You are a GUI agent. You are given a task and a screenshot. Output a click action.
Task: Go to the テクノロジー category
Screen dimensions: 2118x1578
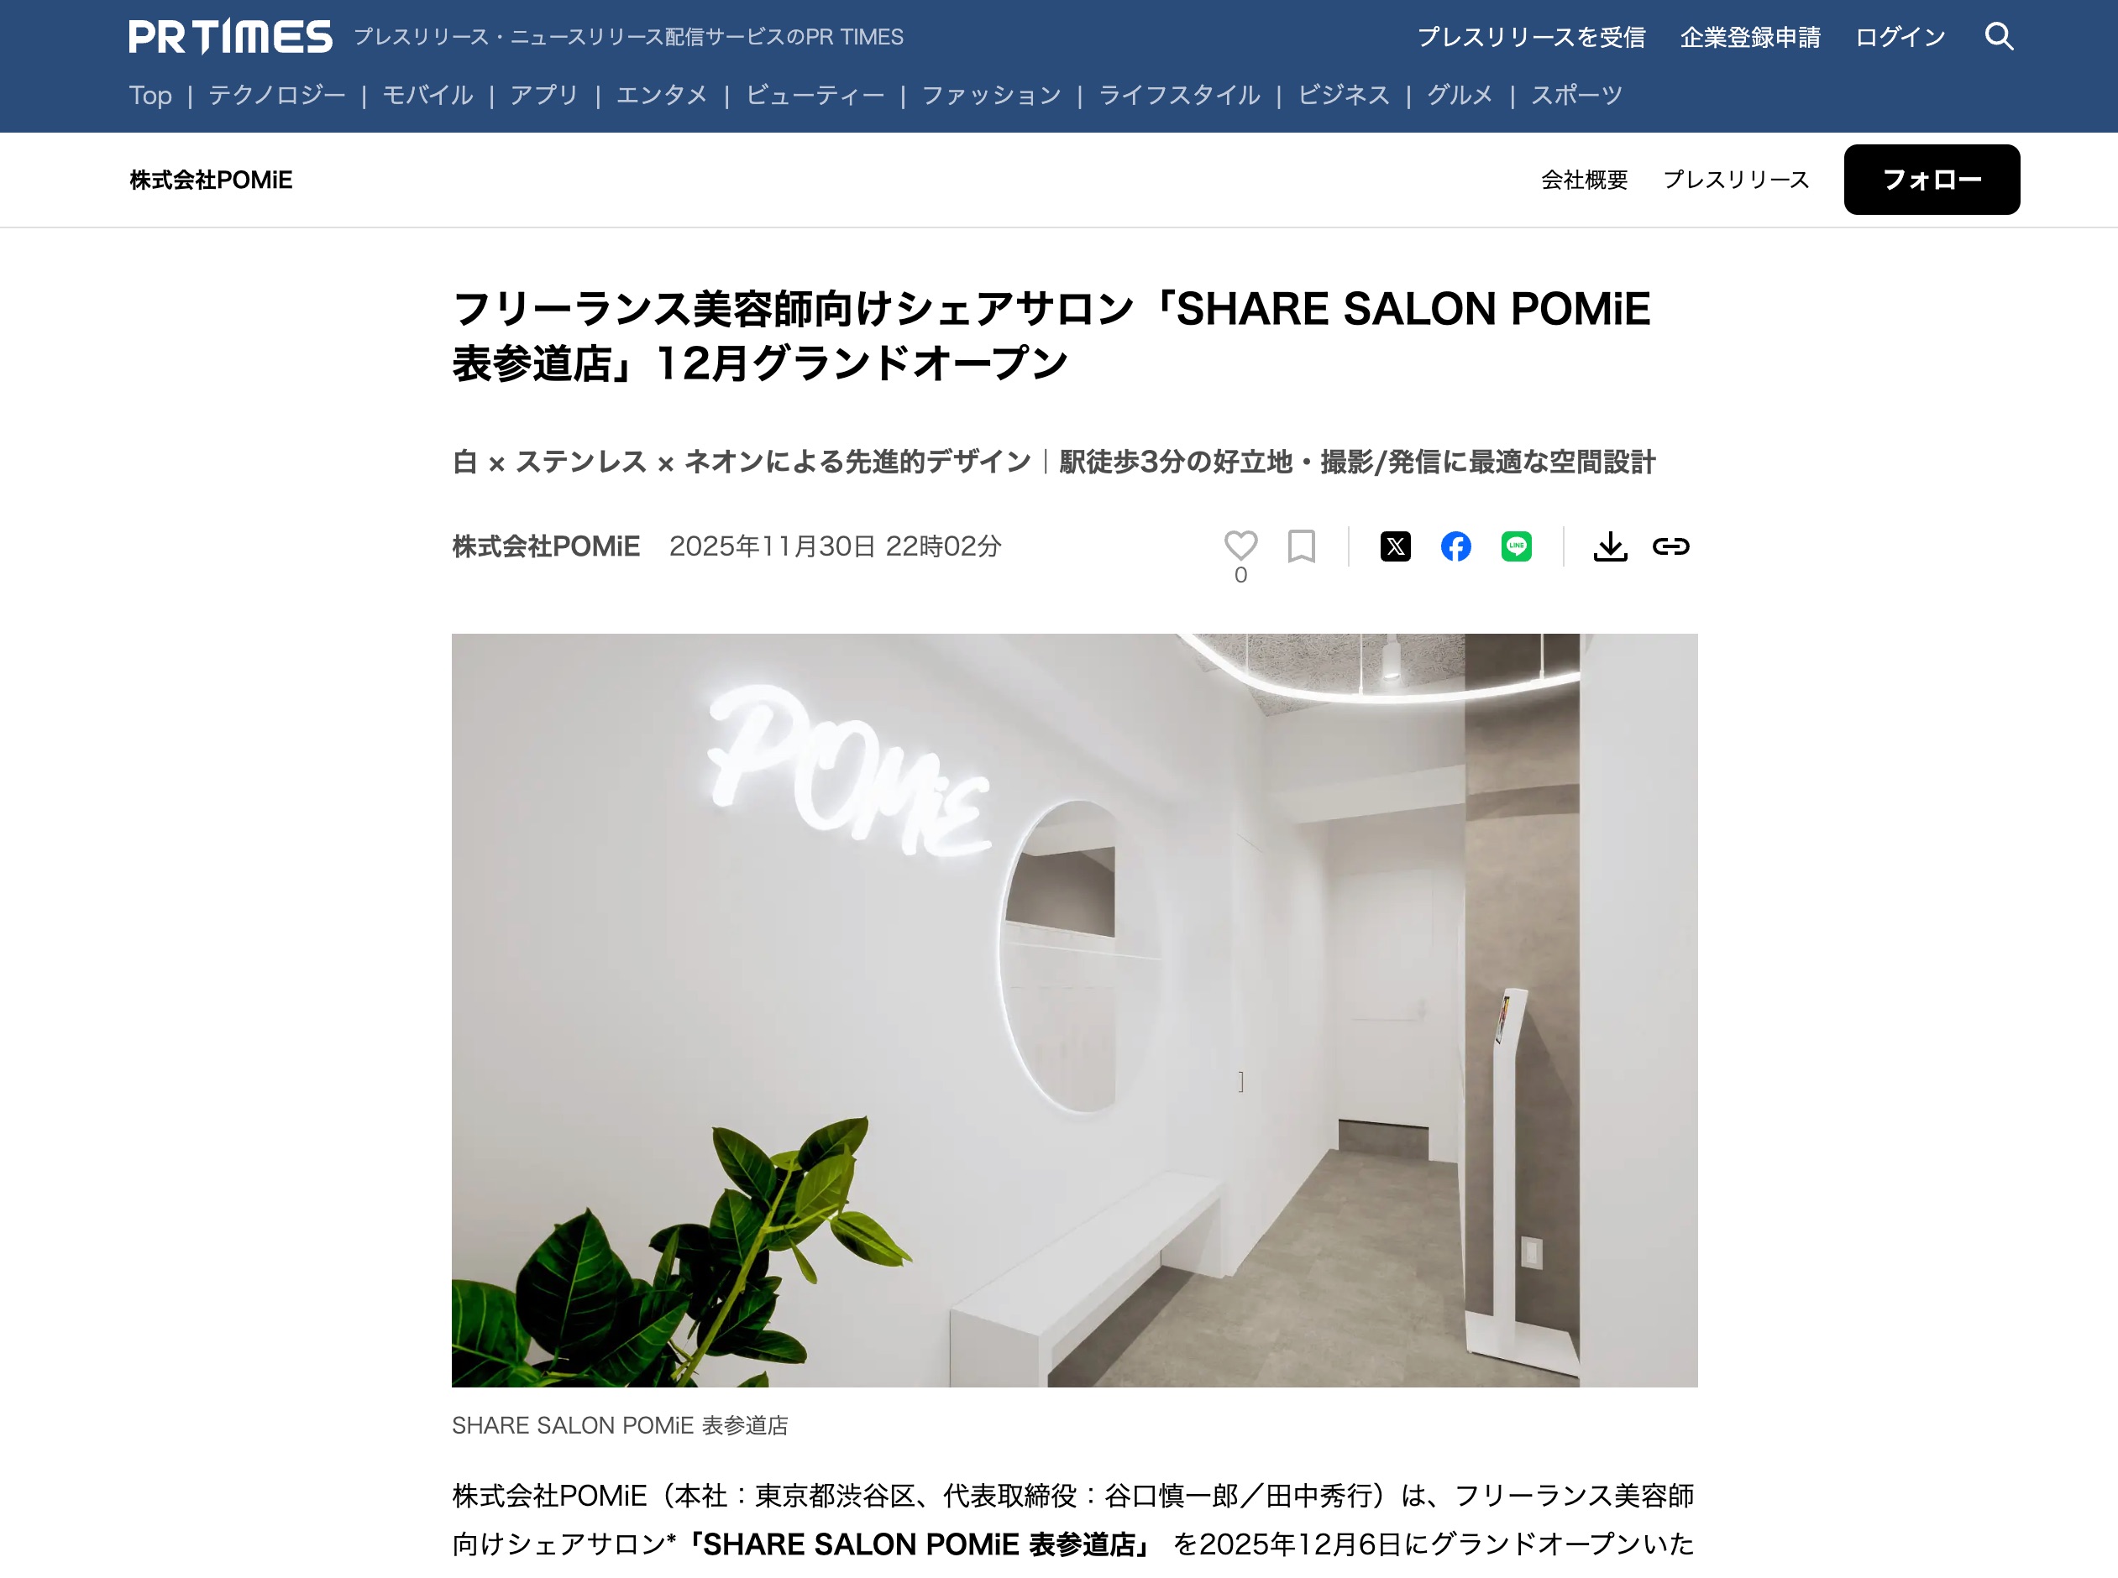coord(277,96)
